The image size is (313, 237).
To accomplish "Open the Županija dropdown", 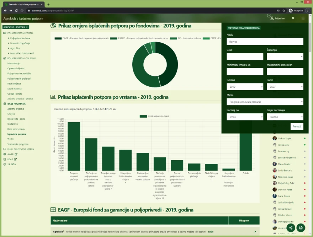I will coord(285,56).
